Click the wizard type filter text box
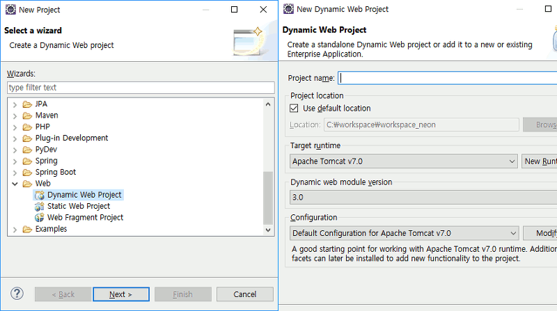The height and width of the screenshot is (311, 557). [141, 88]
